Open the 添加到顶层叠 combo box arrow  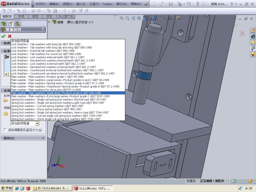pyautogui.click(x=37, y=123)
